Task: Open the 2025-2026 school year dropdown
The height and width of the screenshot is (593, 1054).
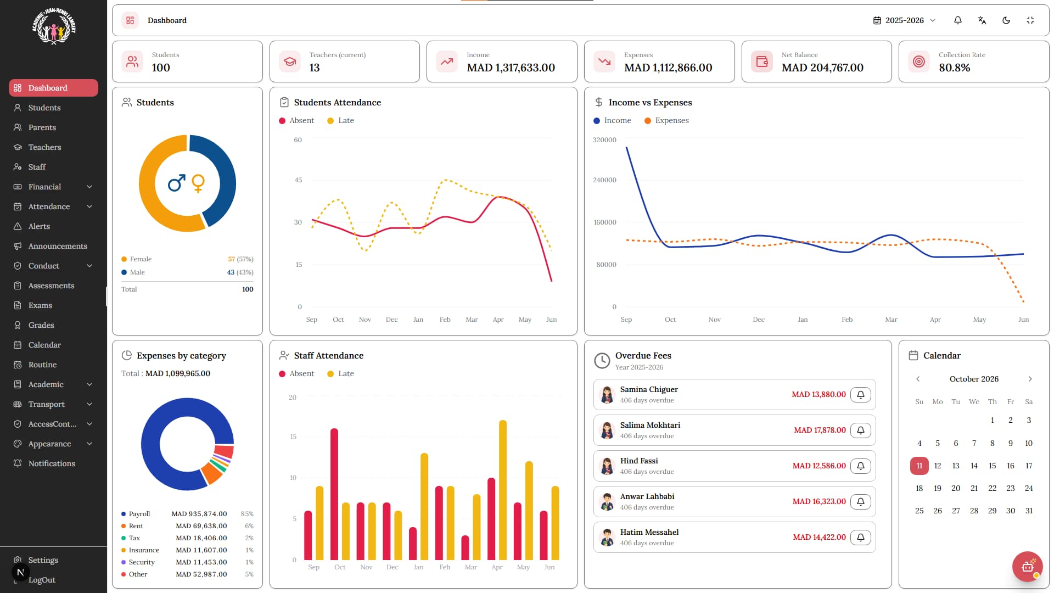Action: [x=904, y=20]
